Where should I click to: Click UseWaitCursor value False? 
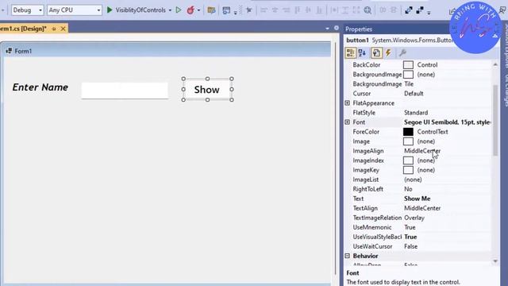click(x=411, y=246)
